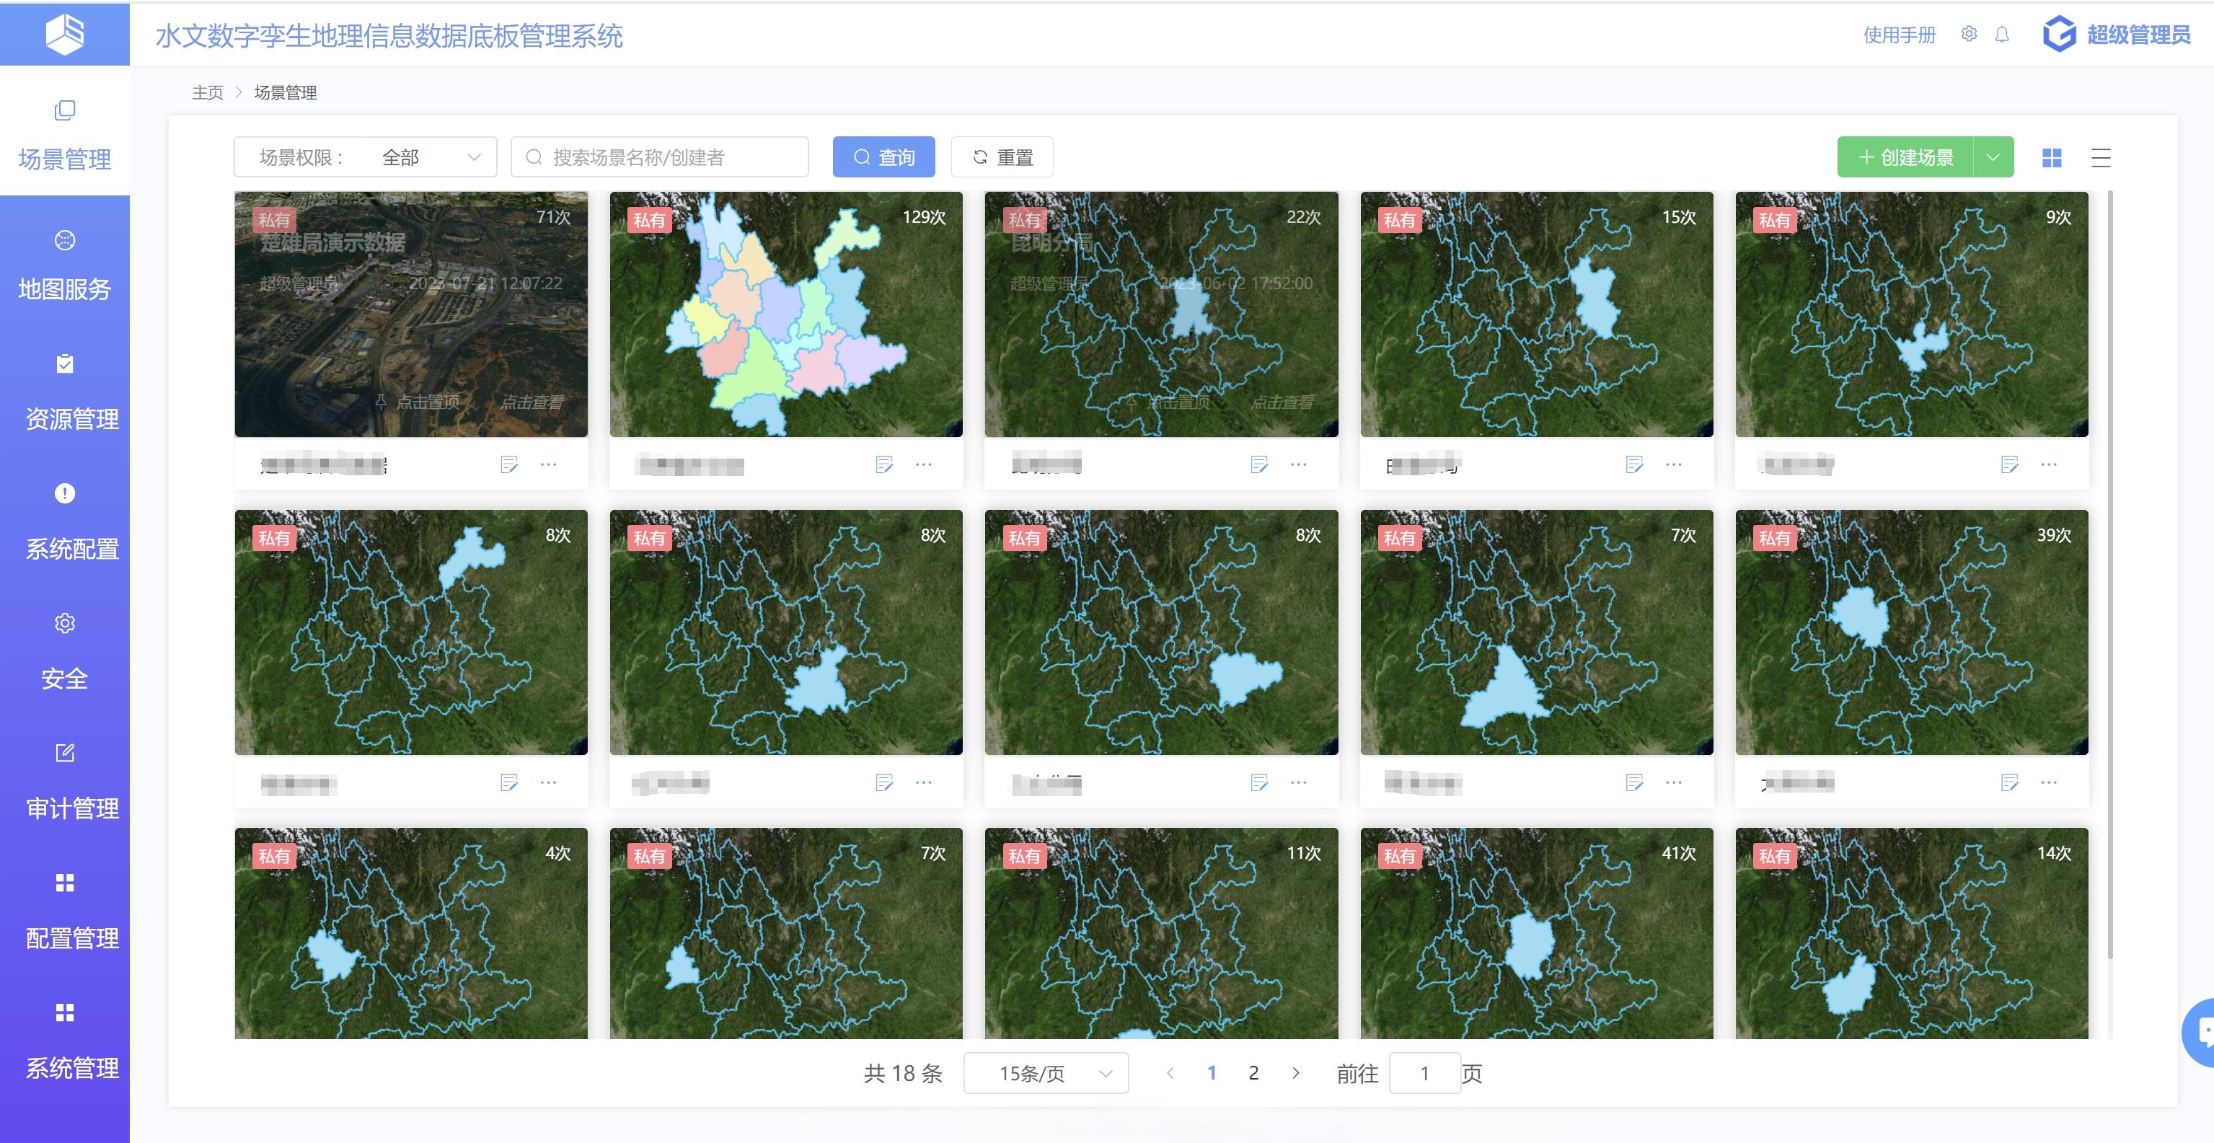Click the 查询 search button

pyautogui.click(x=883, y=157)
